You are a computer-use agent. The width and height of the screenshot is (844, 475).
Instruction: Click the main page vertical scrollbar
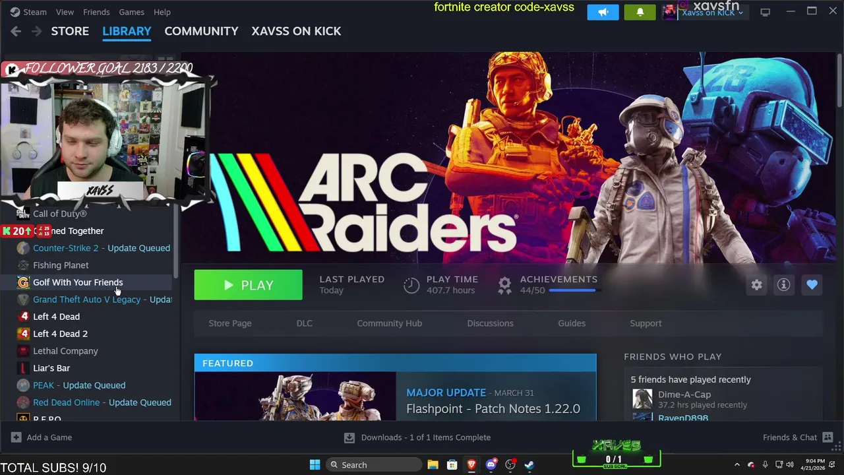click(839, 79)
